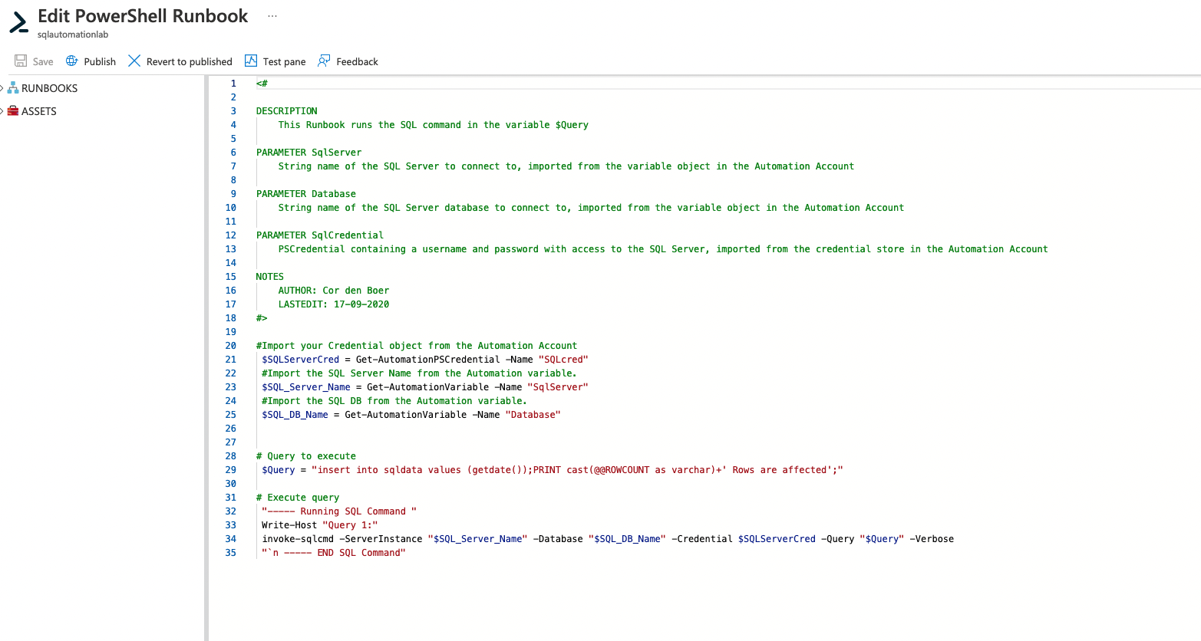Click the Edit PowerShell Runbook title
1201x641 pixels.
coord(143,16)
